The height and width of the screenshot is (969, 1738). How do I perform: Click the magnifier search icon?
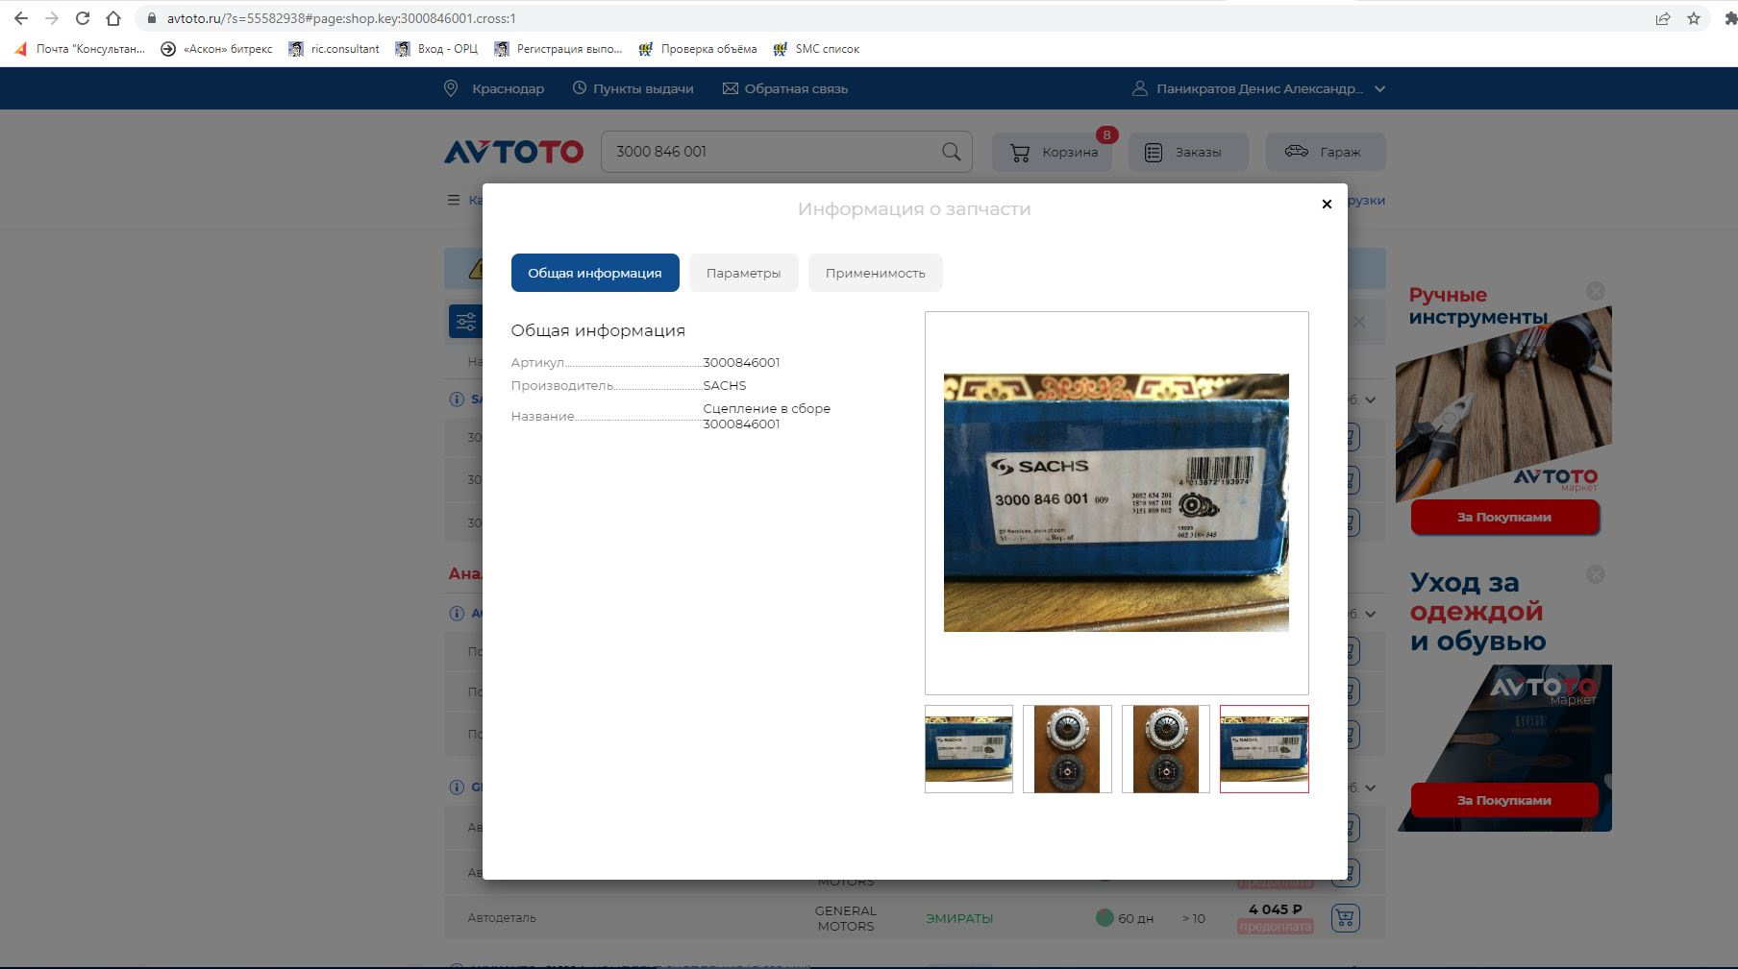pyautogui.click(x=951, y=152)
